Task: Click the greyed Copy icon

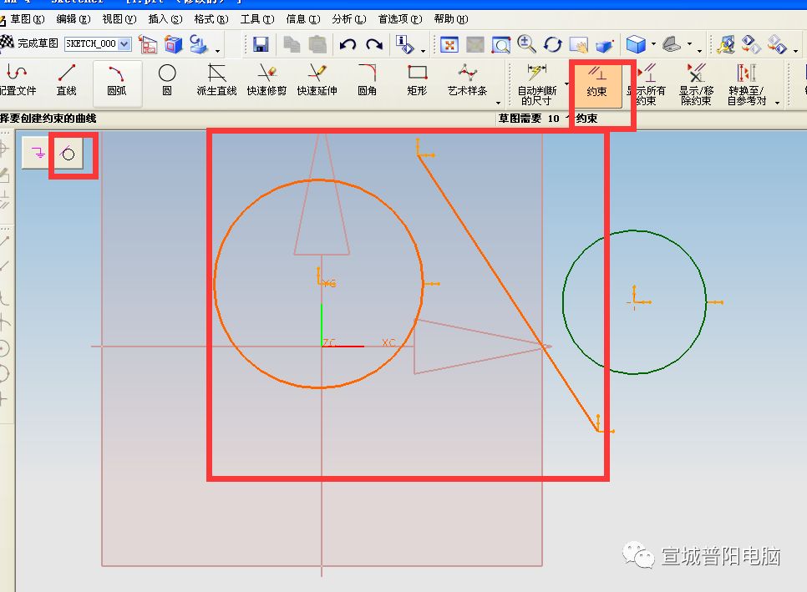Action: tap(292, 44)
